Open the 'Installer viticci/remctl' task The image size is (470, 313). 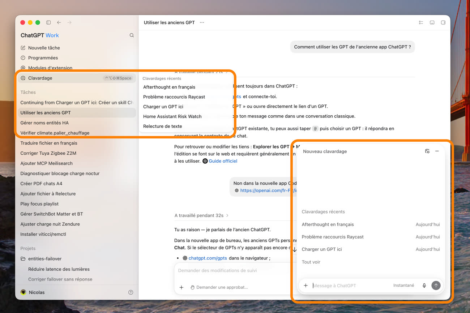(77, 234)
